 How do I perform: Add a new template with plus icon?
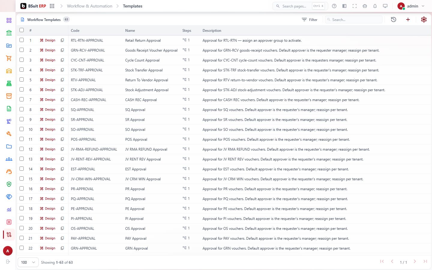click(408, 19)
